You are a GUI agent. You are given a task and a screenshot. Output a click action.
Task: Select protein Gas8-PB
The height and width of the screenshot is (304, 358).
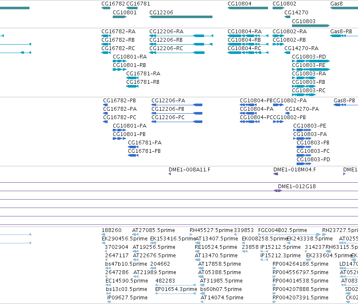click(x=344, y=101)
